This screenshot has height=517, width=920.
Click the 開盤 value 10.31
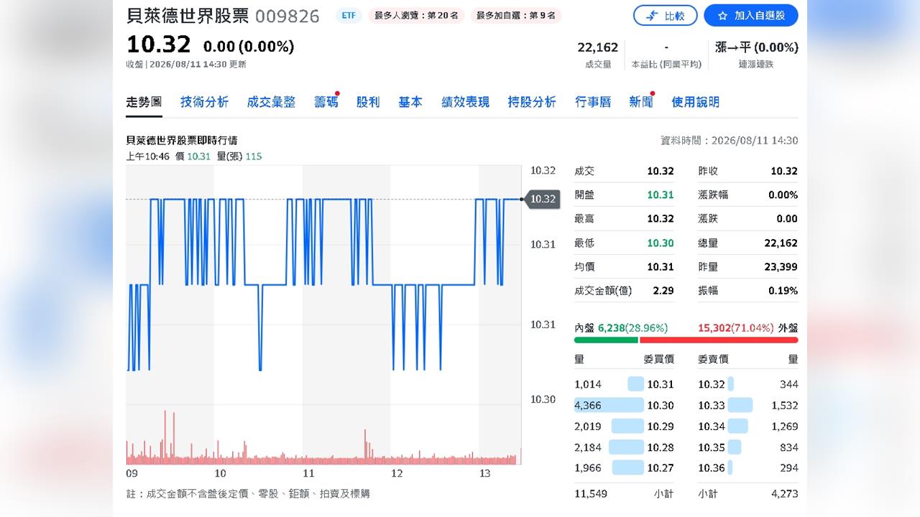coord(660,195)
